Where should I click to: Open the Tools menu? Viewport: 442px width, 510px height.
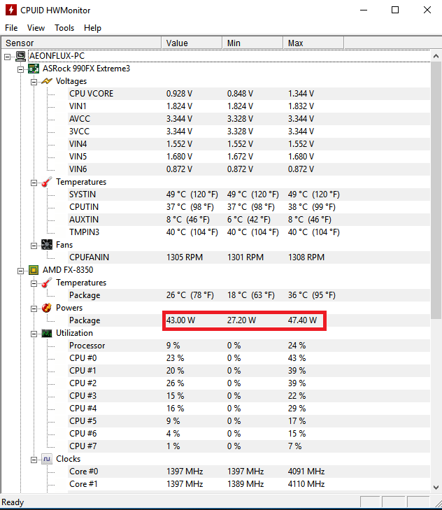tap(64, 28)
